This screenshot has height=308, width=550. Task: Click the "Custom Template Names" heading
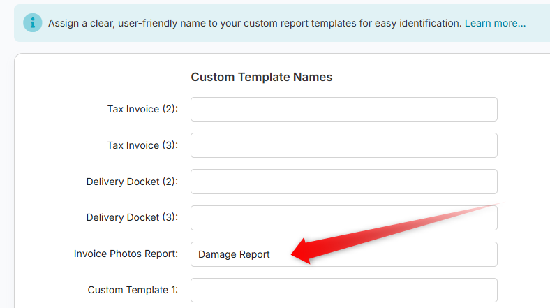click(x=262, y=77)
